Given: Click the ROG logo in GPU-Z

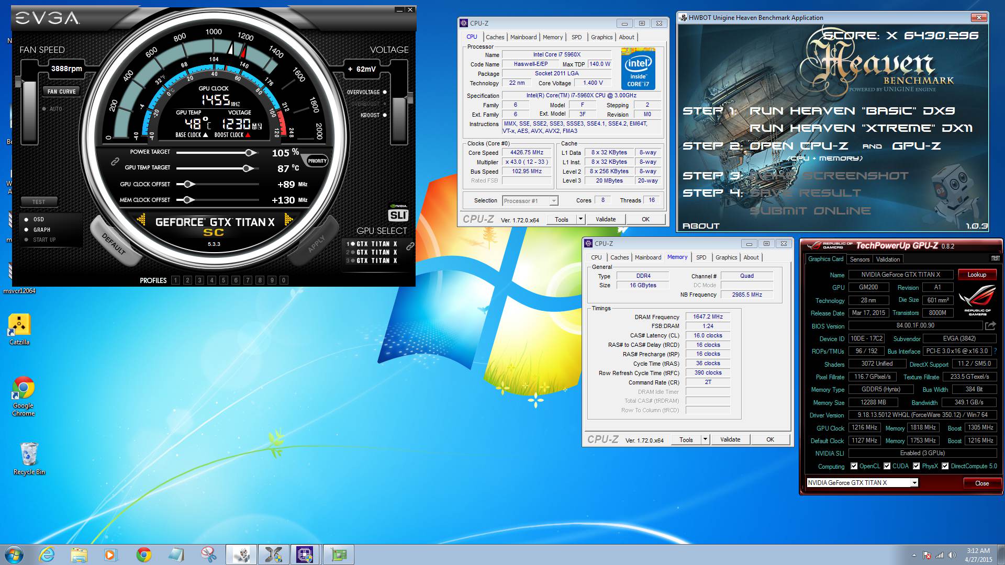Looking at the screenshot, I should [x=977, y=300].
